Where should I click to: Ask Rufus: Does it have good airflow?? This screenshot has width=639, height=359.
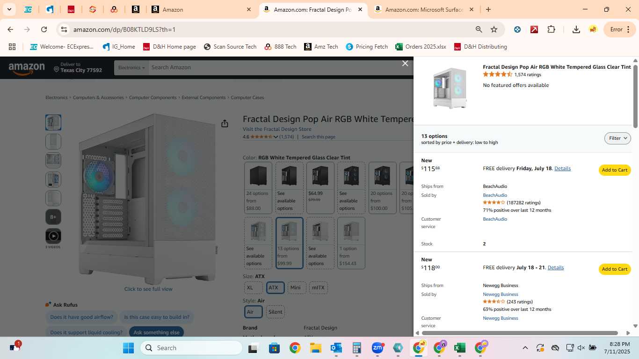(x=81, y=317)
